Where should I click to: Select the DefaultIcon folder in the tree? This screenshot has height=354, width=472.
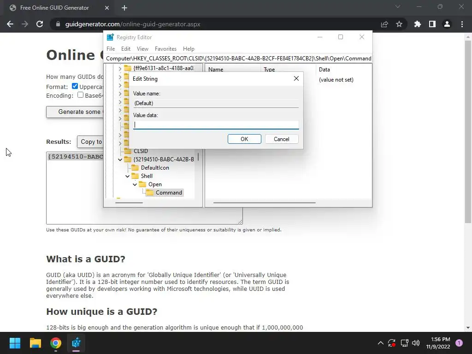tap(155, 168)
